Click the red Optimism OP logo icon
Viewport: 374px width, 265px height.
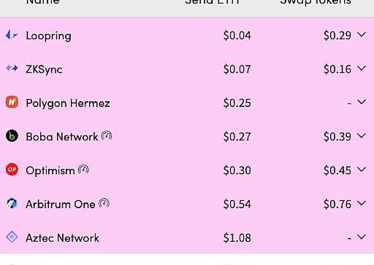[12, 169]
